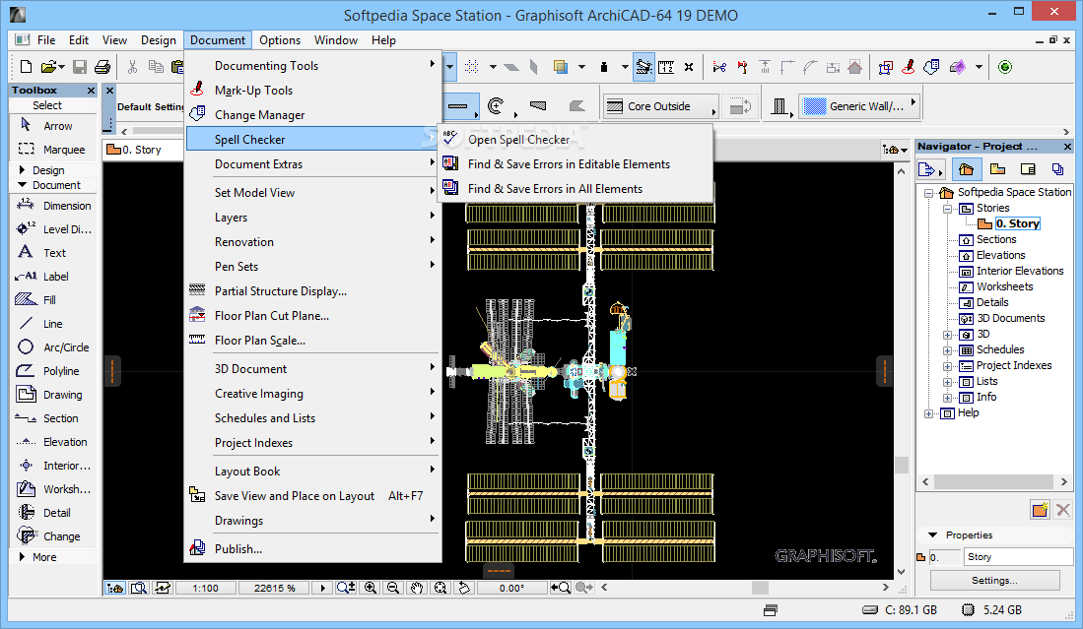Click the measure ruler toolbar icon
This screenshot has height=629, width=1083.
click(x=666, y=67)
